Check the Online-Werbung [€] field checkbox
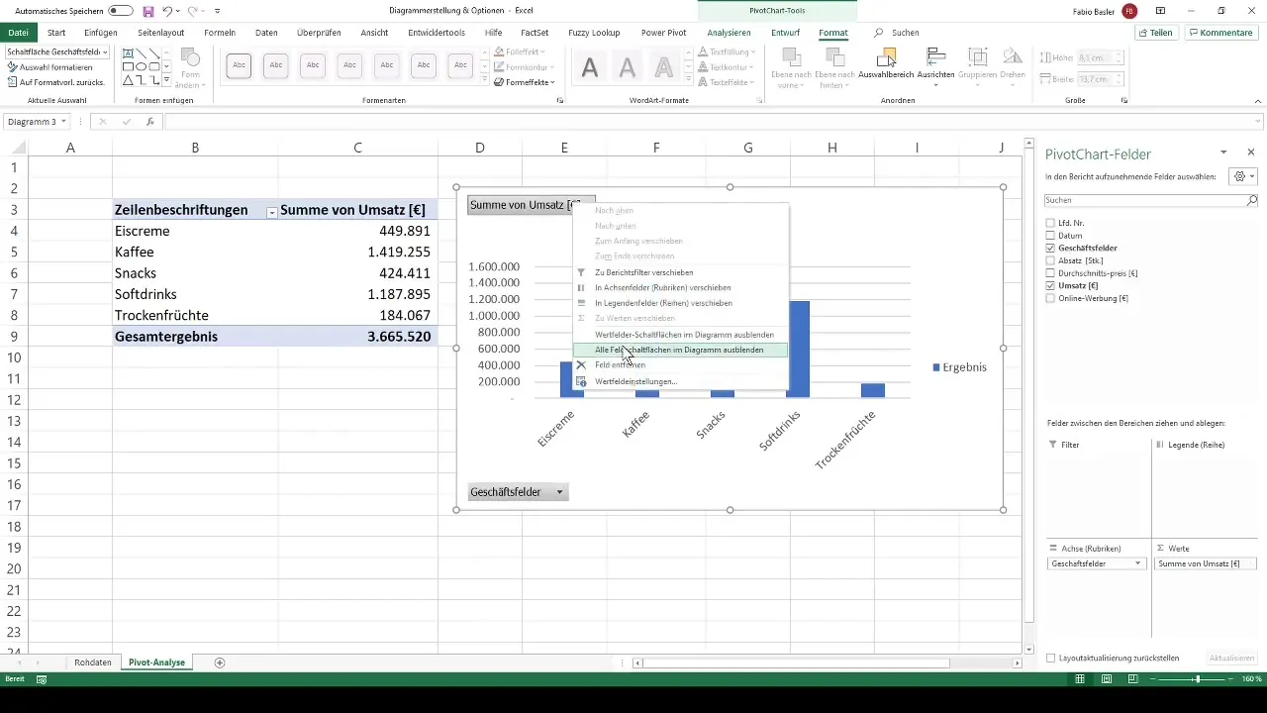1267x713 pixels. point(1051,298)
